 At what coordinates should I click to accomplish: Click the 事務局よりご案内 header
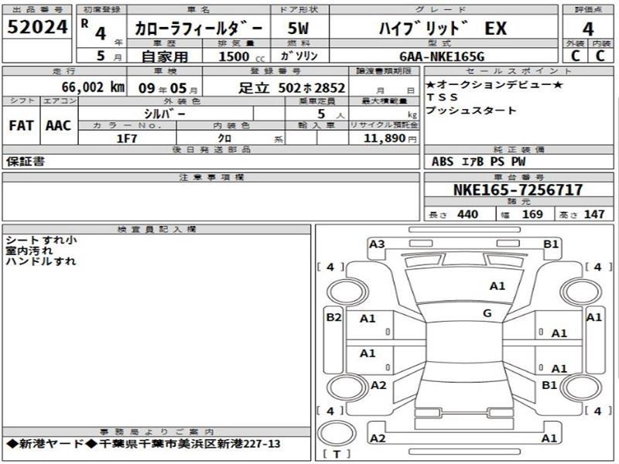(x=156, y=432)
